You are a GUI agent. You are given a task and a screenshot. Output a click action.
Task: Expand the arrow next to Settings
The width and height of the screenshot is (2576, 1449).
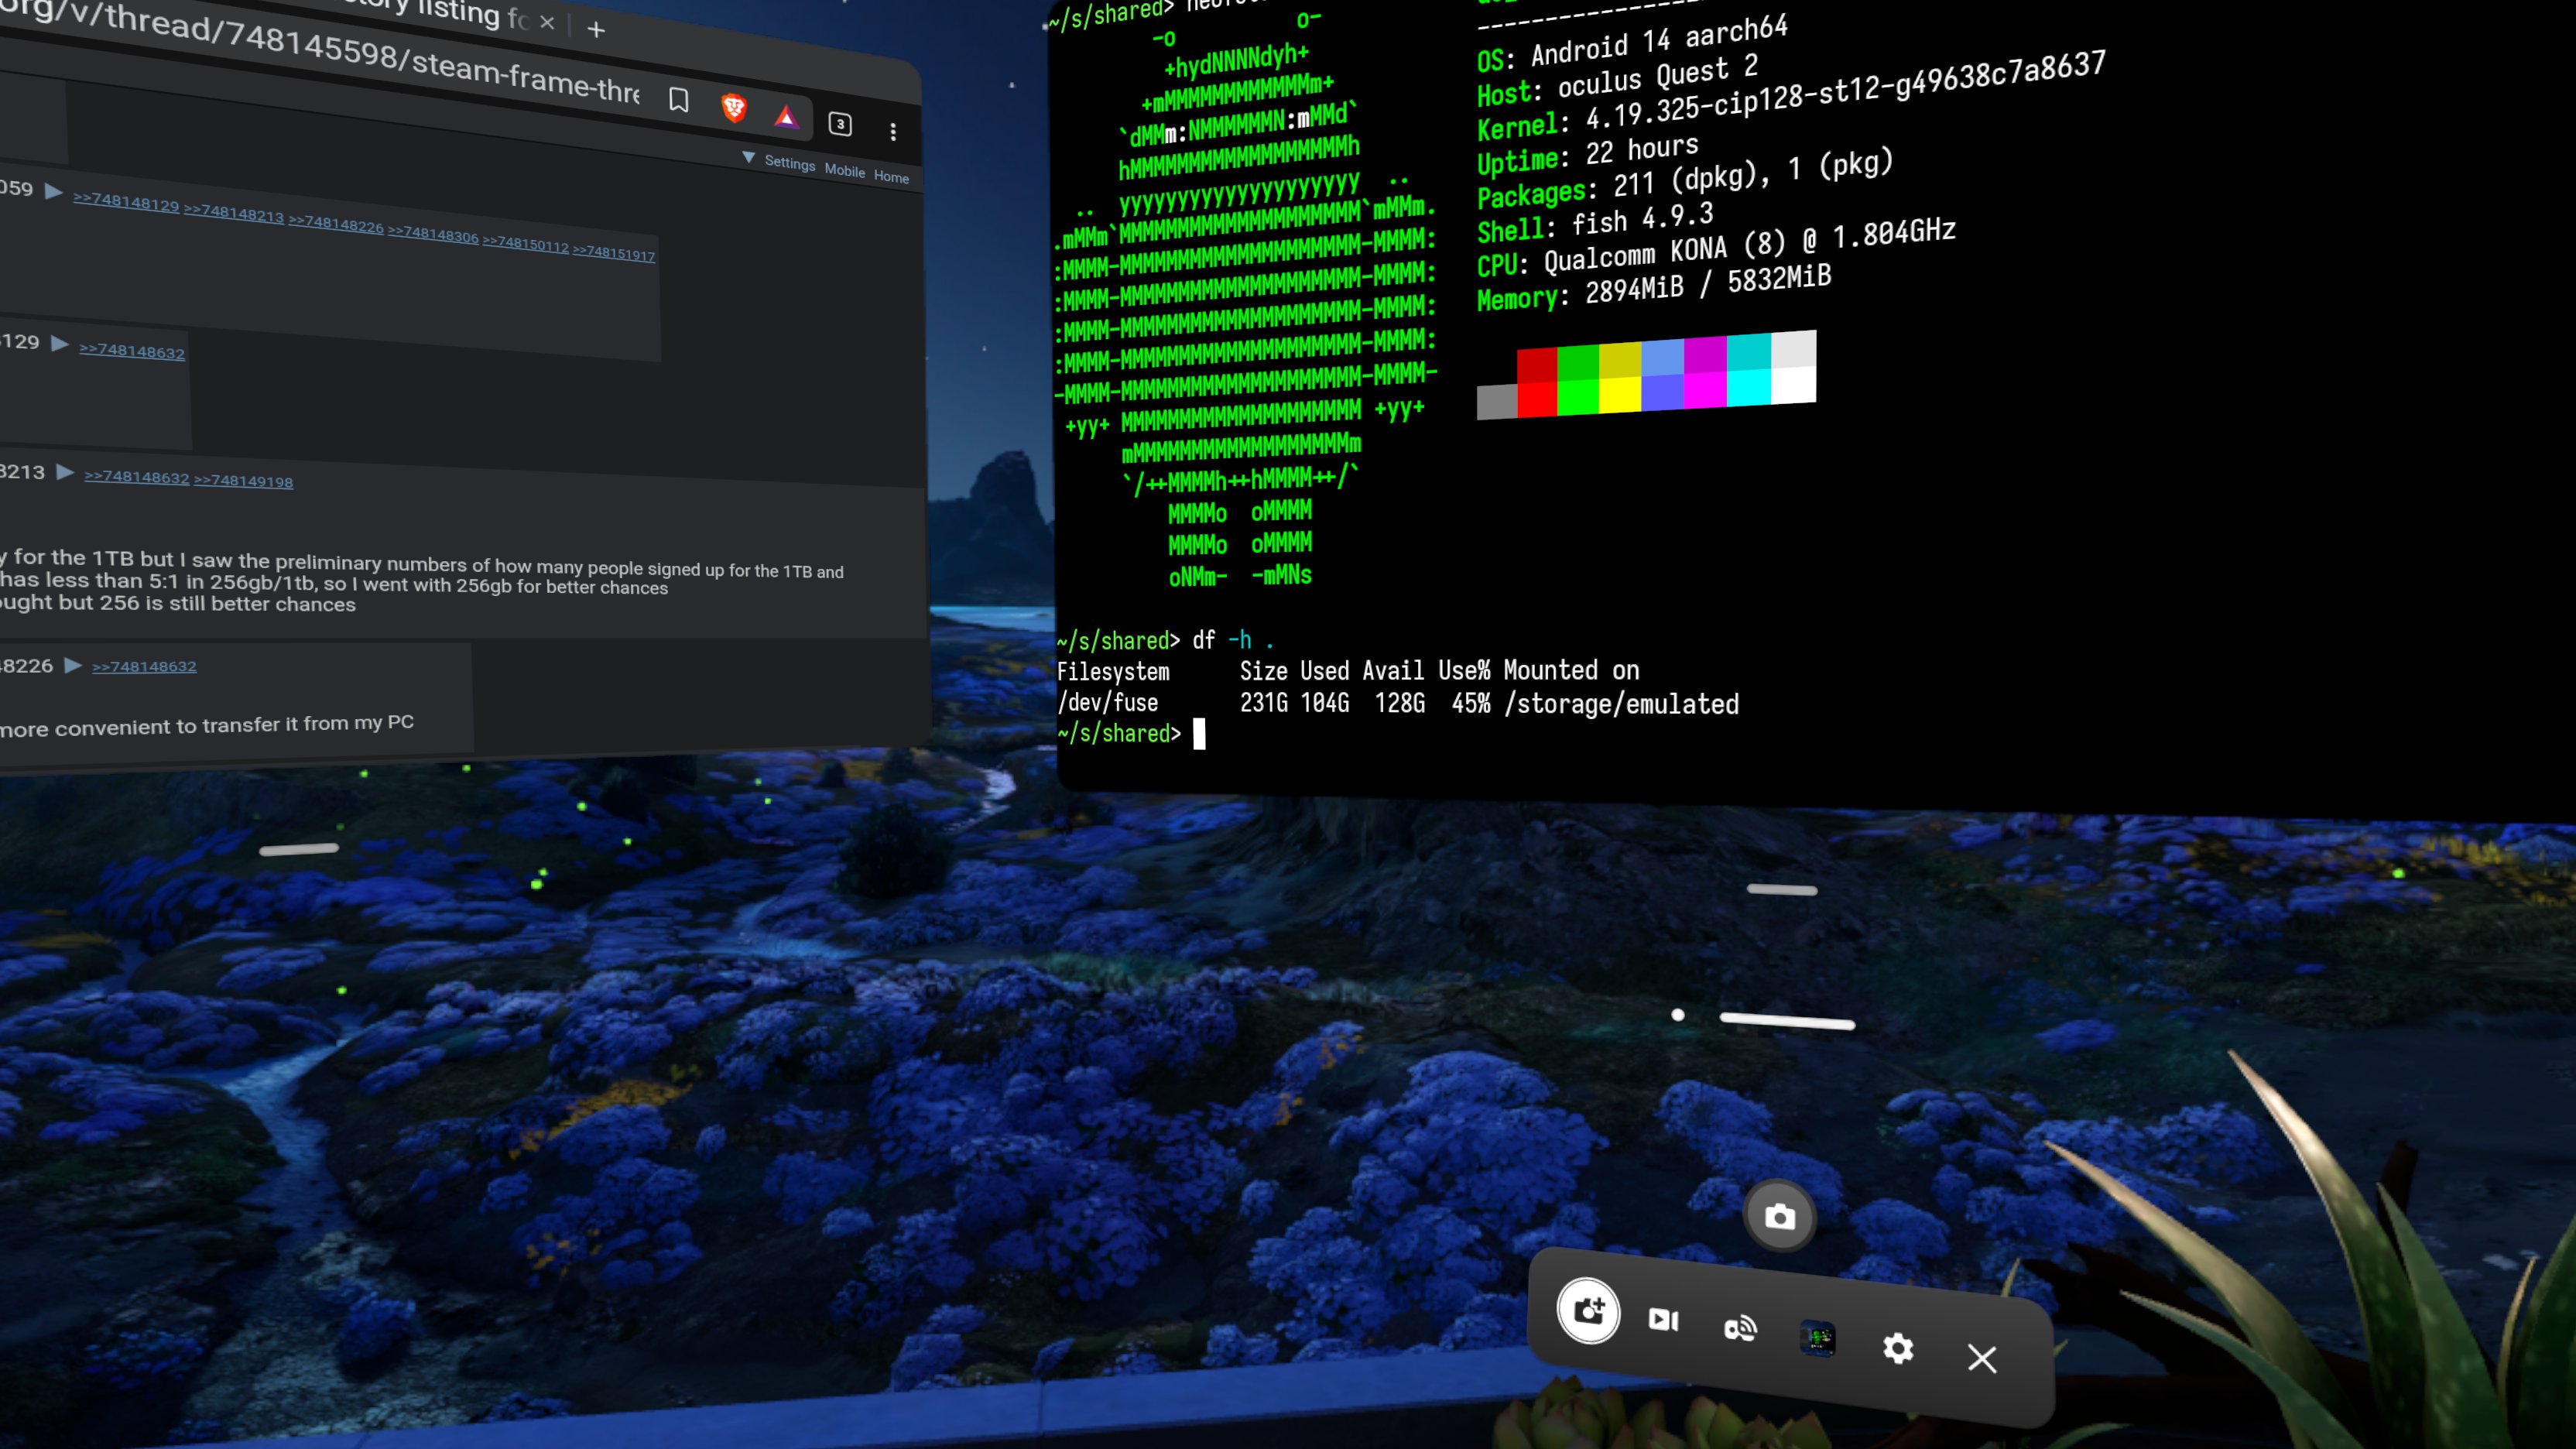coord(748,158)
